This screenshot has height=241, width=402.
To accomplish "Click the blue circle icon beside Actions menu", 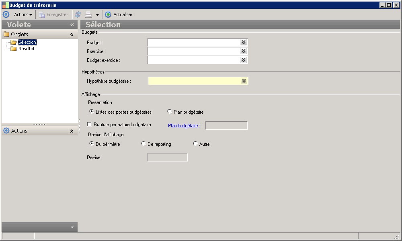I will coord(6,14).
